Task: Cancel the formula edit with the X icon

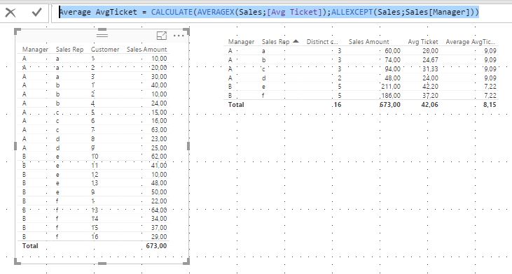Action: 11,13
